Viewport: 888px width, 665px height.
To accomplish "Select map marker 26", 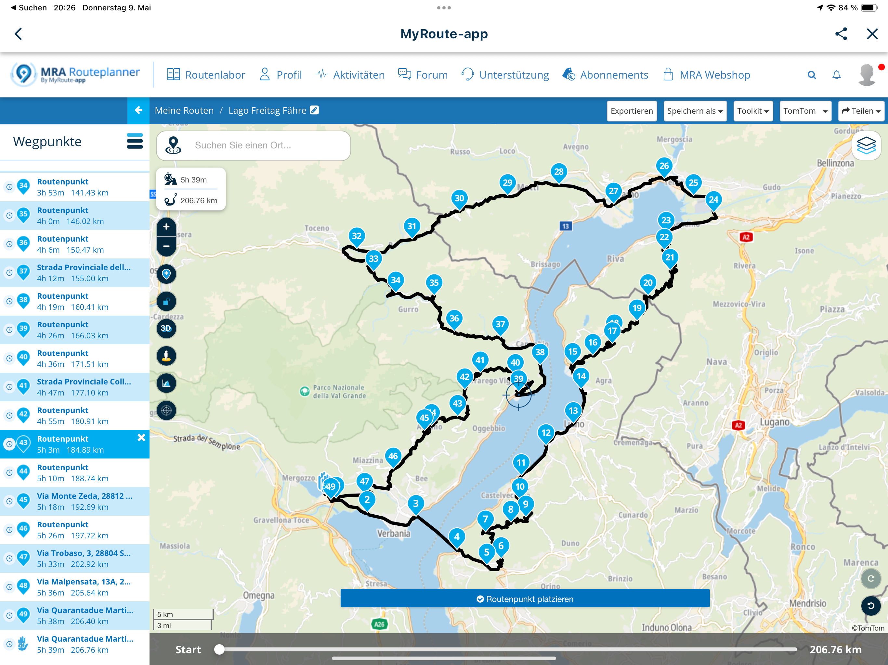I will click(x=664, y=168).
